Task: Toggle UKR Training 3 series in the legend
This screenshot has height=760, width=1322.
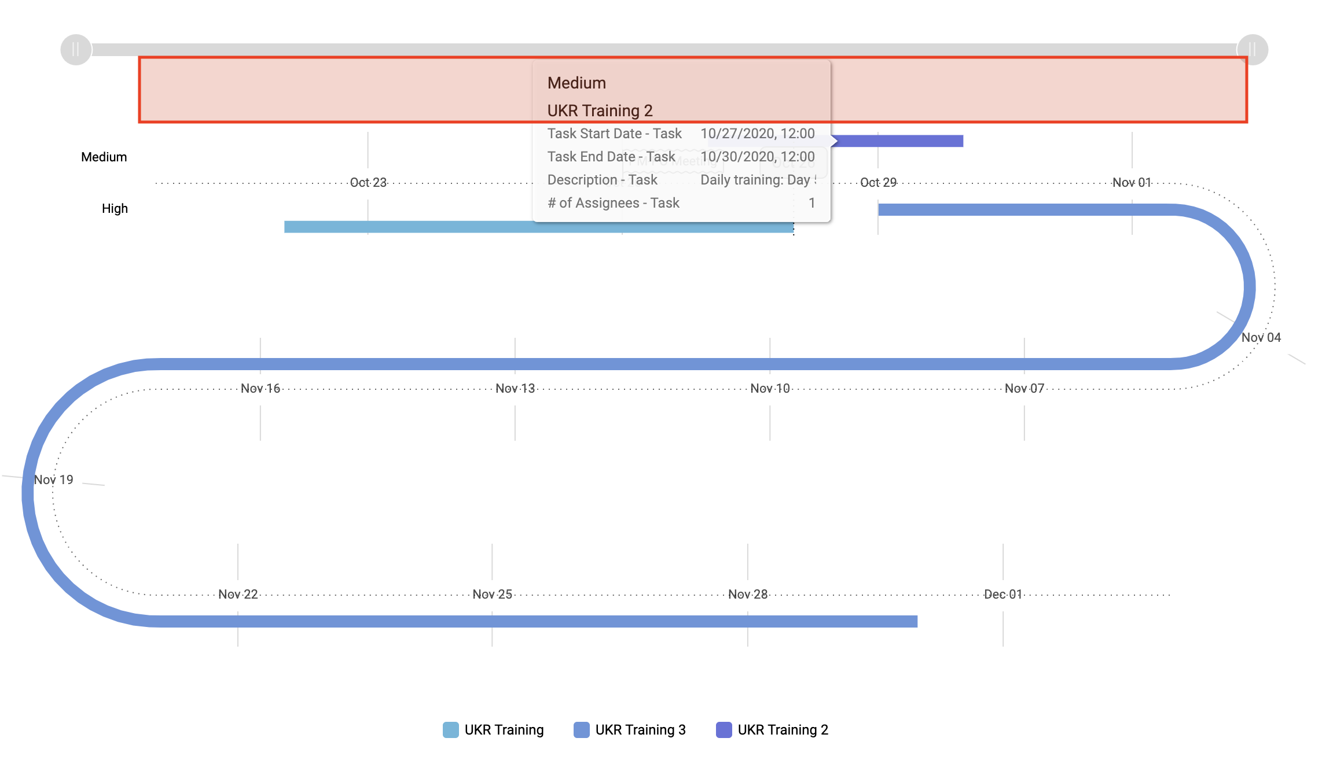Action: tap(631, 730)
